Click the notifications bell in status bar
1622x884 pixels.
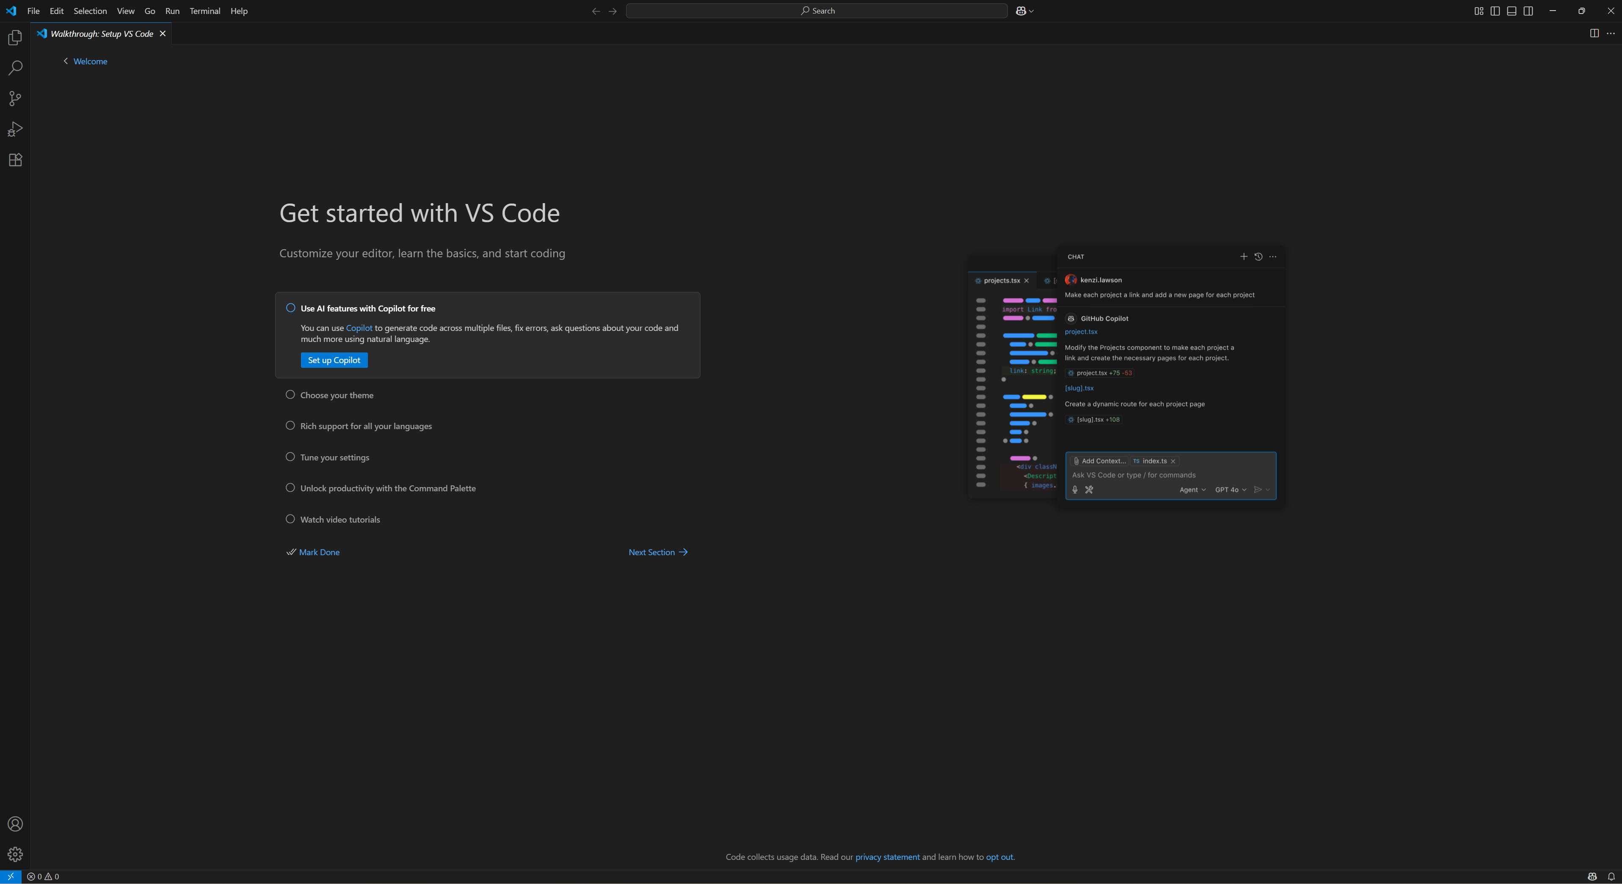pyautogui.click(x=1611, y=876)
